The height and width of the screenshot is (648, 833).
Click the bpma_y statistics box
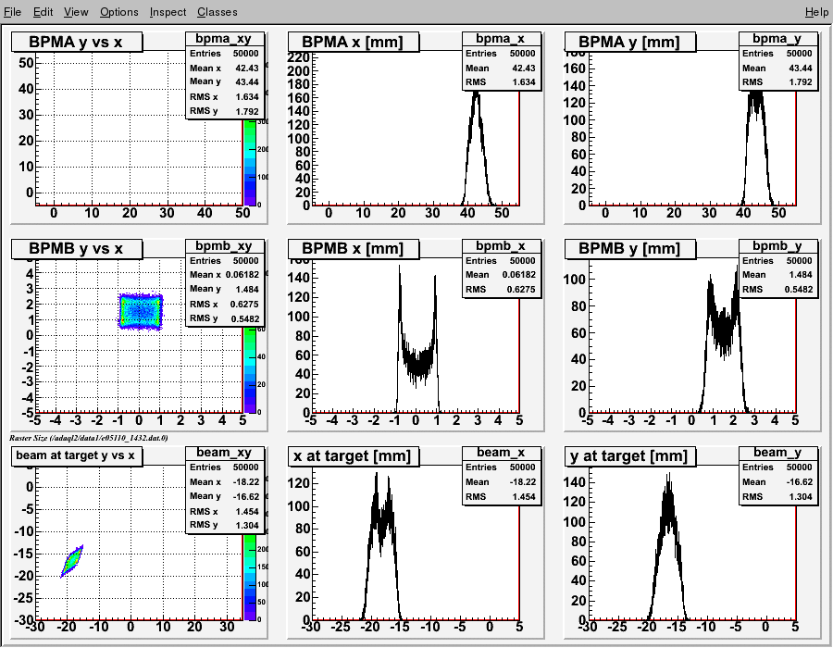[x=778, y=60]
